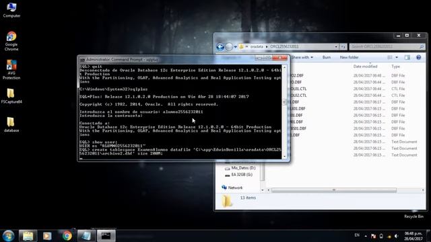Screen dimensions: 431x242
Task: Select Network in the navigation pane
Action: (x=232, y=188)
